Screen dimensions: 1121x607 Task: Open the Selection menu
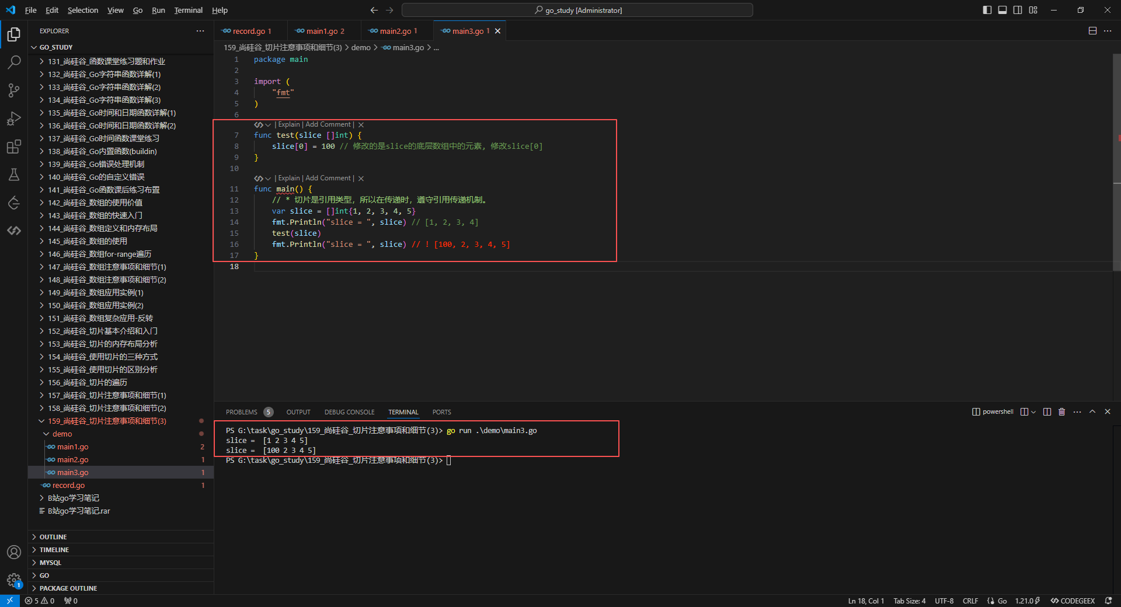tap(83, 10)
